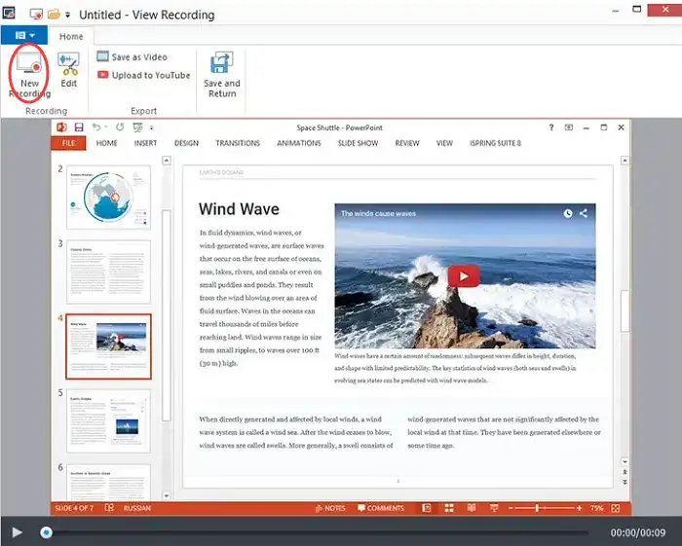Click start-from-beginning icon in PowerPoint toolbar
This screenshot has height=546, width=682.
[x=137, y=127]
